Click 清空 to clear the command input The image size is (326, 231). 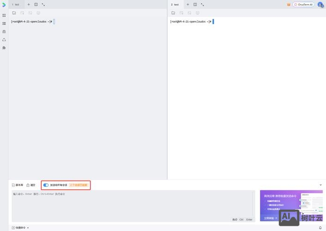pyautogui.click(x=31, y=185)
